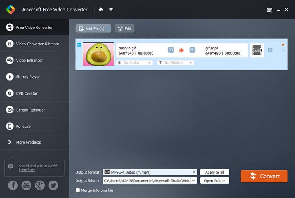This screenshot has width=295, height=198.
Task: Click Apply to all button
Action: 215,172
